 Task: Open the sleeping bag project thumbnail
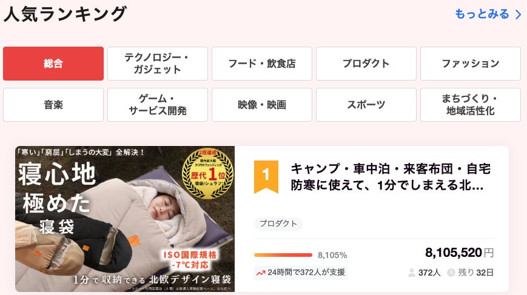125,219
